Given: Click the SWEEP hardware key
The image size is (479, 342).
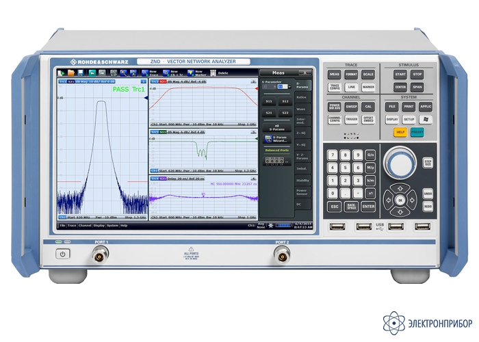Looking at the screenshot, I should click(x=351, y=107).
